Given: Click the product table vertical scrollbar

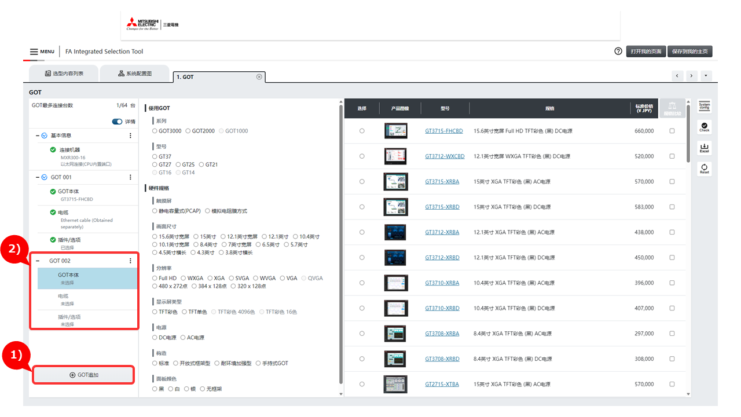Looking at the screenshot, I should 688,133.
